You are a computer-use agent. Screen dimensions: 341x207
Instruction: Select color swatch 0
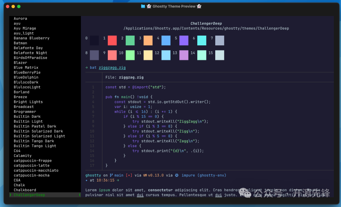[94, 40]
